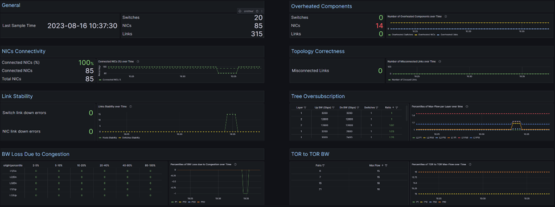Collapse the General row

[x=11, y=5]
